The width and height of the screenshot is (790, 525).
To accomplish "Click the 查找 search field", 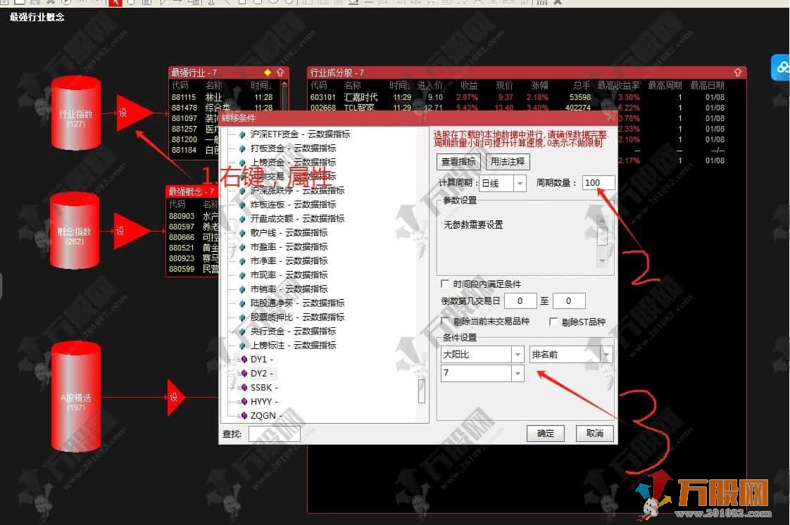I will pos(274,434).
